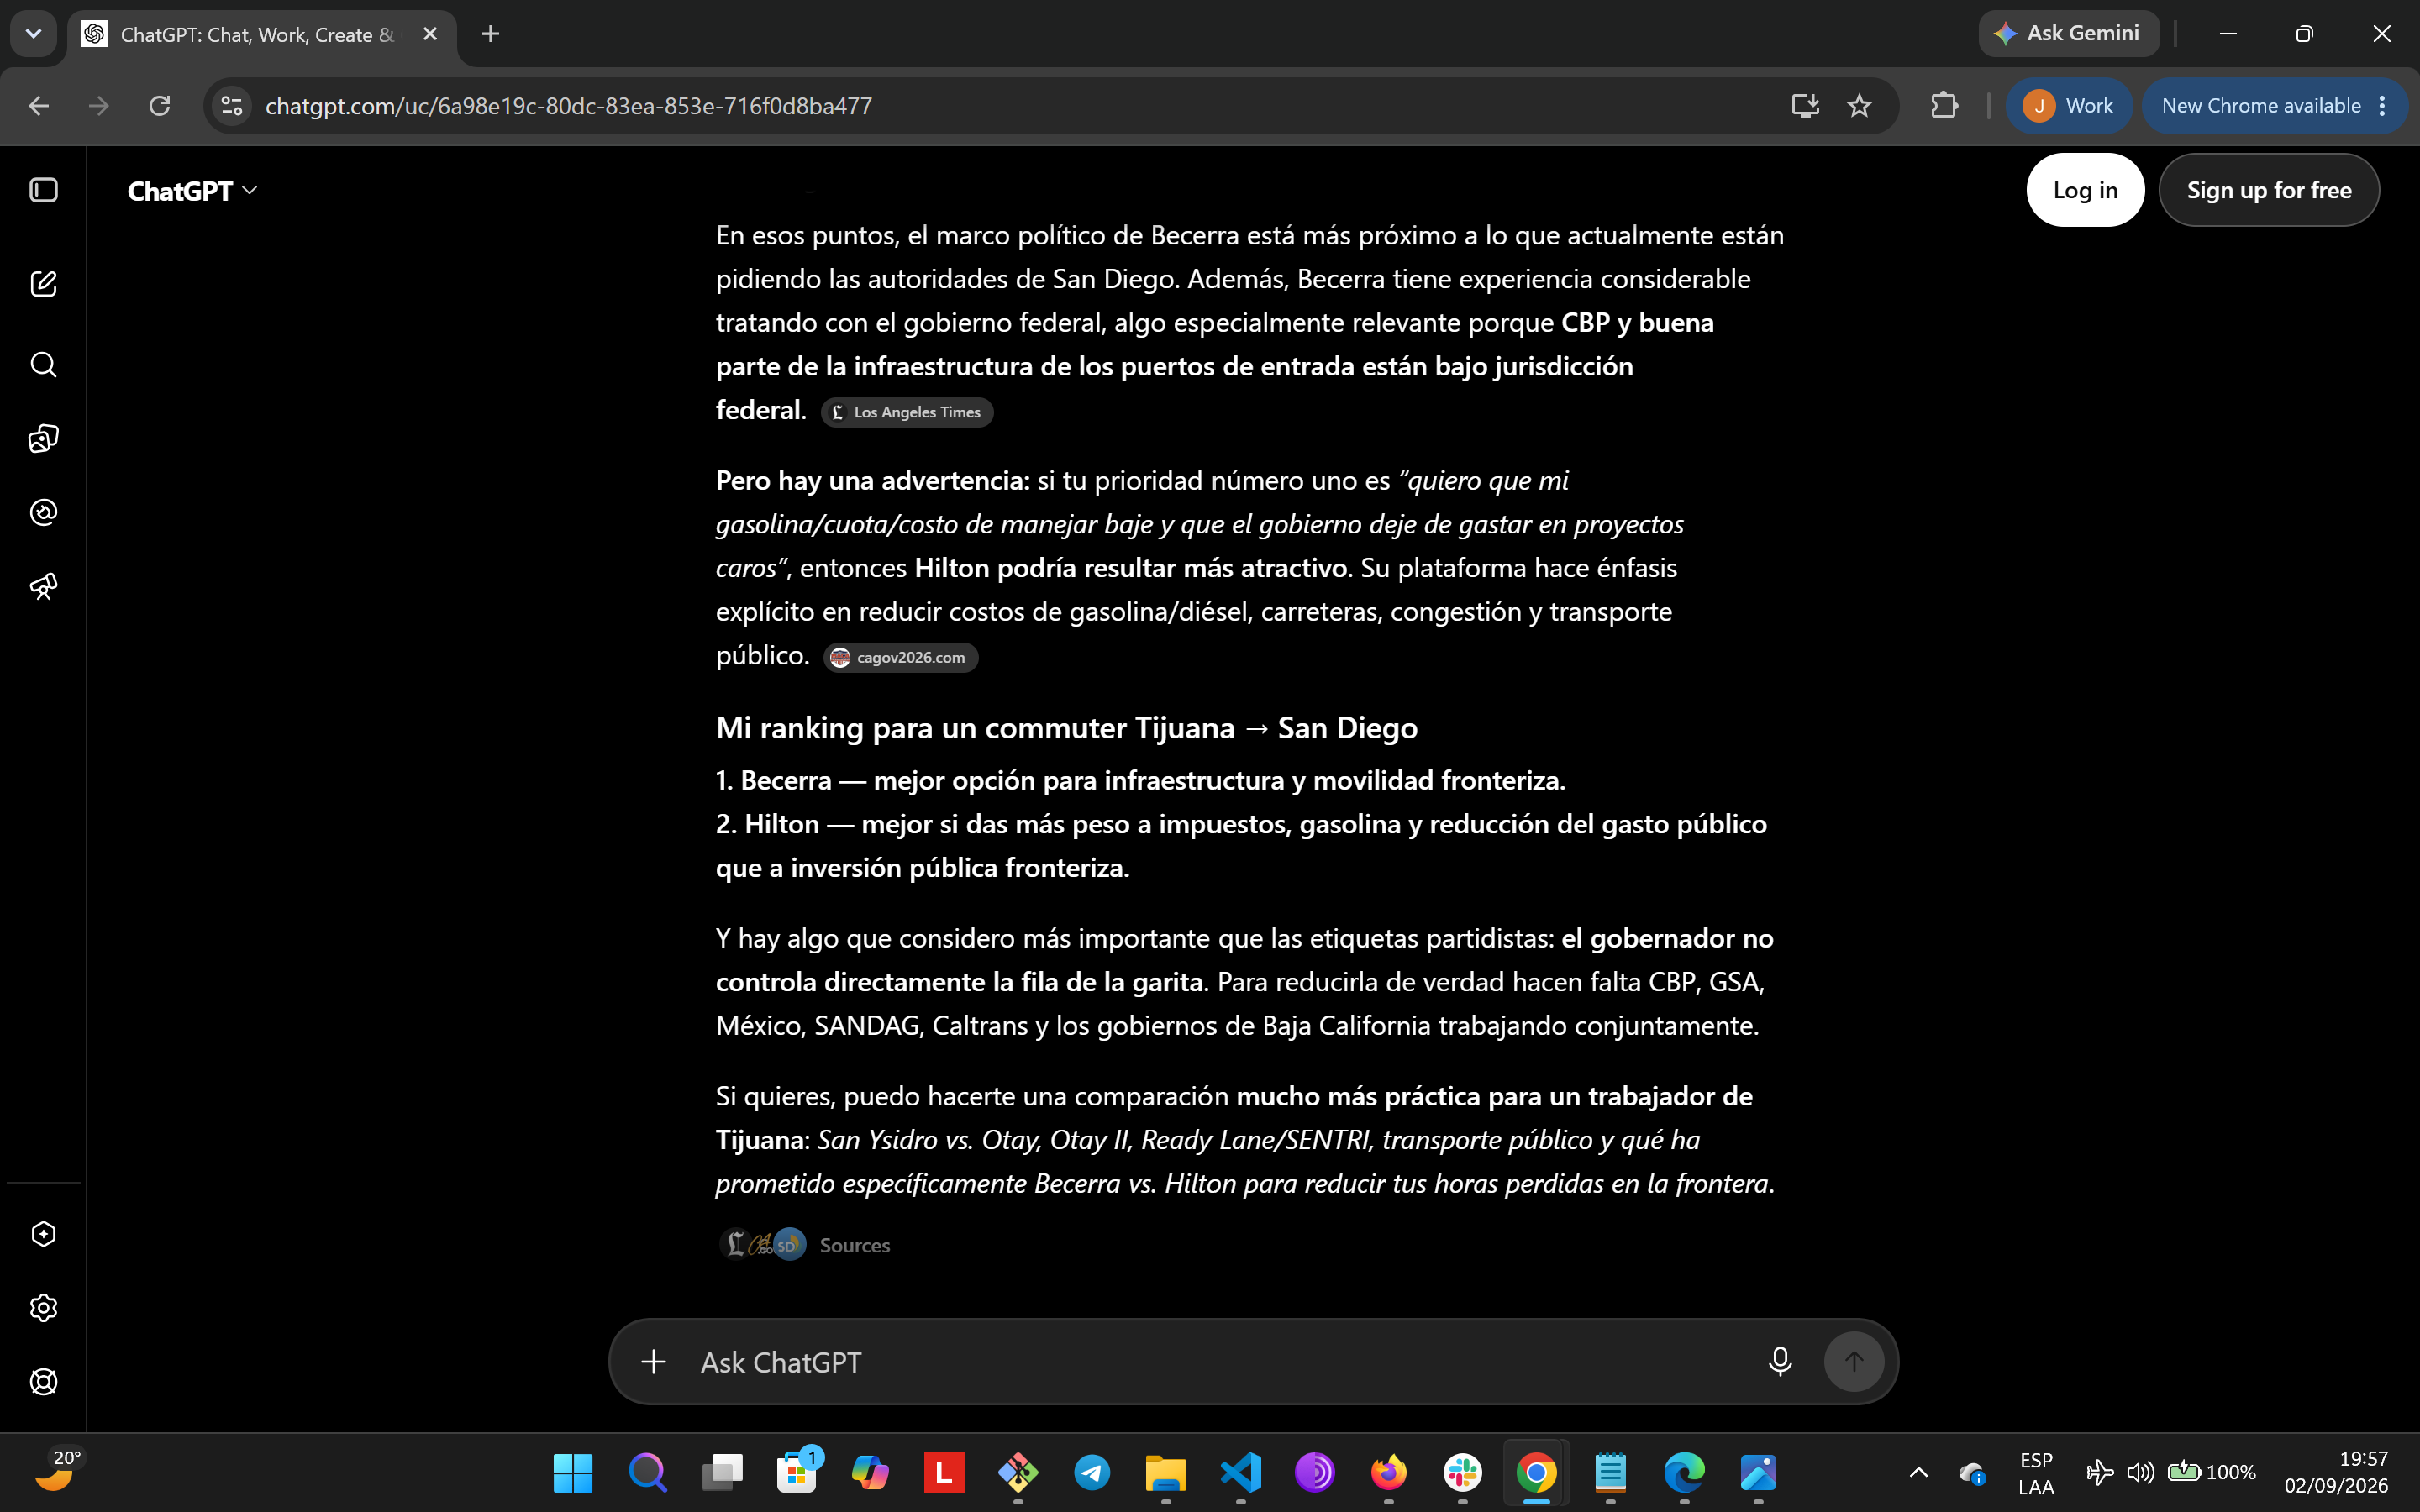2420x1512 pixels.
Task: Open the settings gear in ChatGPT sidebar
Action: coord(43,1308)
